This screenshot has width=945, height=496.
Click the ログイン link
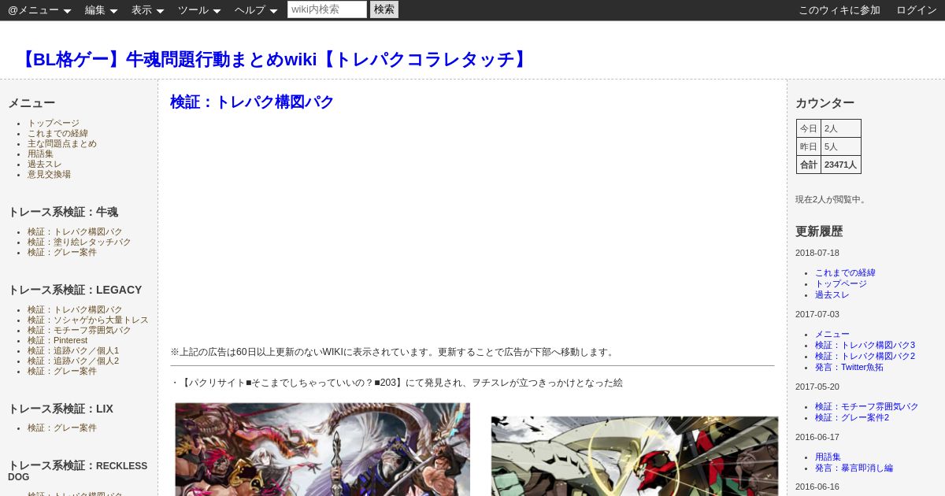(917, 10)
